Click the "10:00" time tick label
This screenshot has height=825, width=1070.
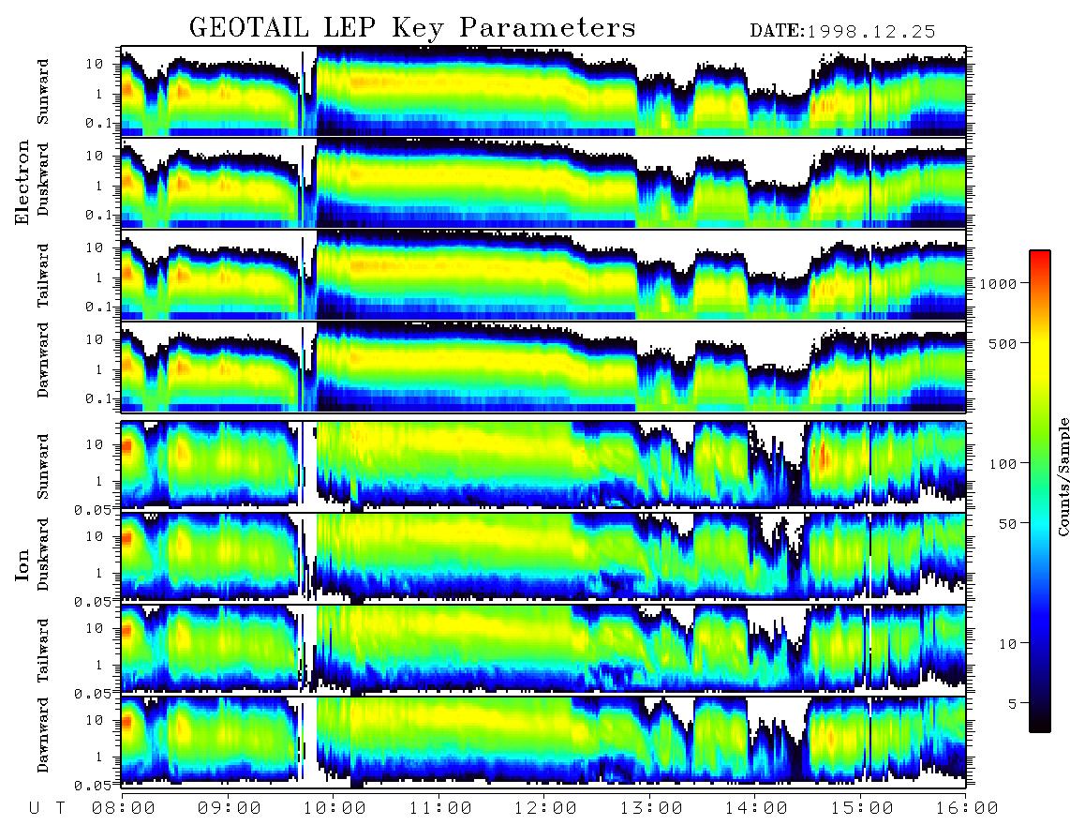[334, 808]
